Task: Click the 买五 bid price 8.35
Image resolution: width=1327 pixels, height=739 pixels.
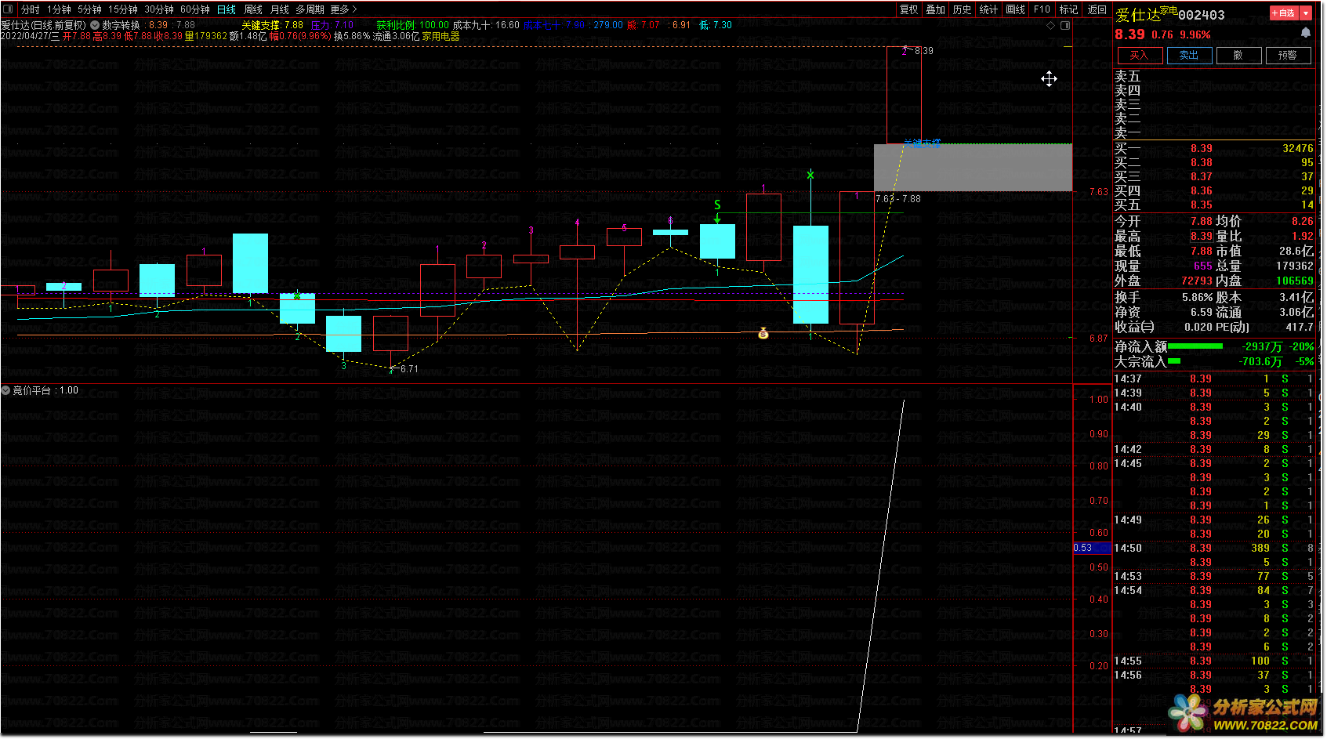Action: (x=1201, y=205)
